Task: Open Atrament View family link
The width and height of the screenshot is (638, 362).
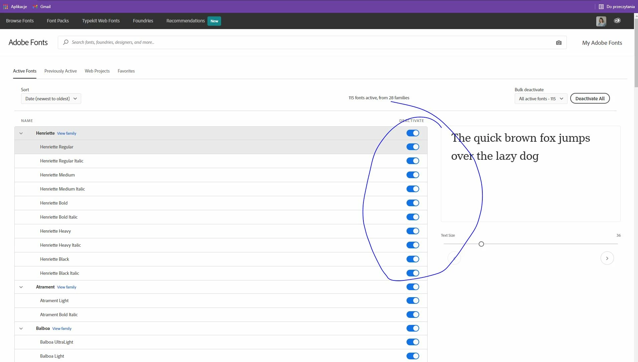Action: tap(66, 287)
